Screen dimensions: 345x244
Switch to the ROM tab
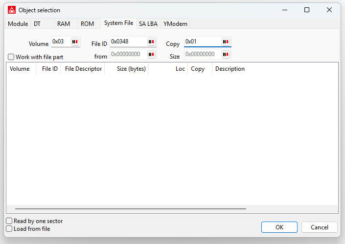coord(87,24)
